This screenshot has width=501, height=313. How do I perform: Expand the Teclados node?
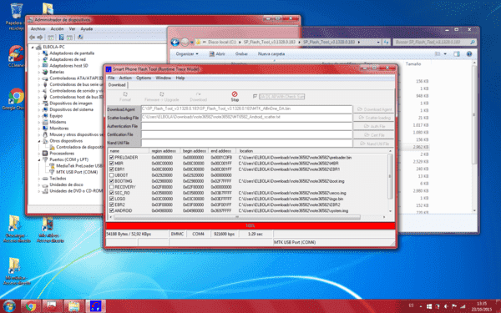click(39, 179)
